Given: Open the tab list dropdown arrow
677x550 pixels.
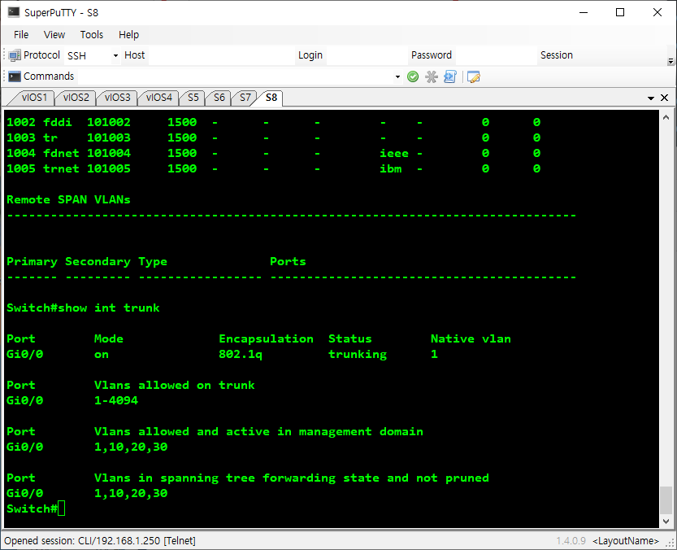Looking at the screenshot, I should 651,98.
